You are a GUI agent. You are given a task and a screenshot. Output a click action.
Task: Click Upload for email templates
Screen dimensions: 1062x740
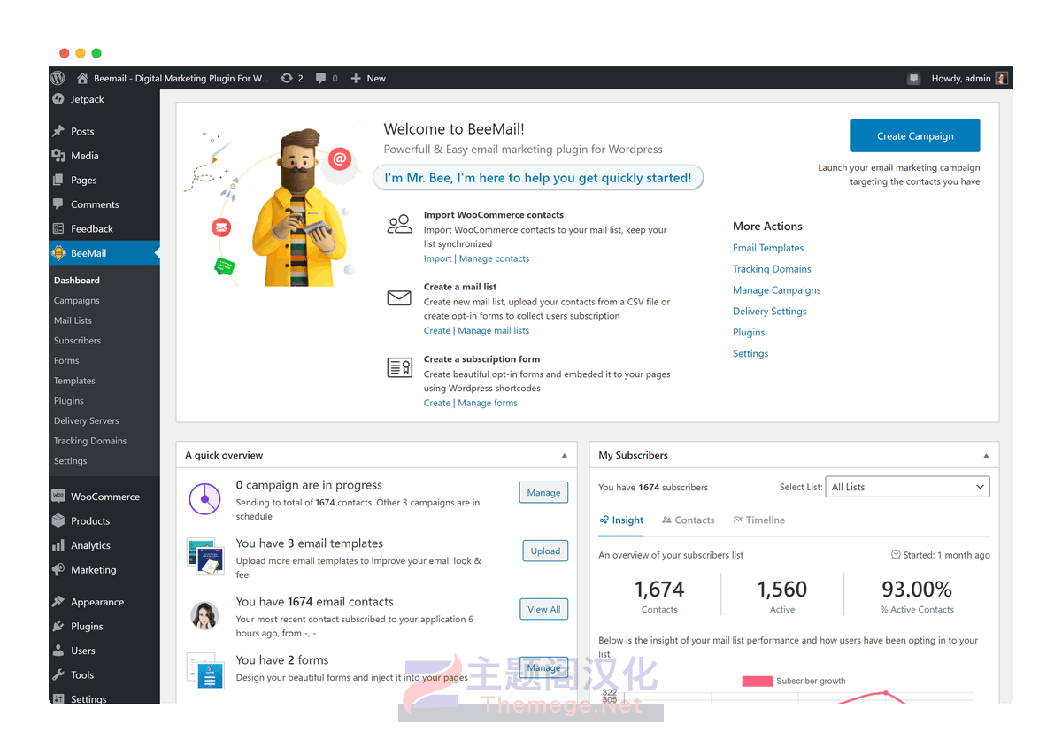pyautogui.click(x=545, y=551)
